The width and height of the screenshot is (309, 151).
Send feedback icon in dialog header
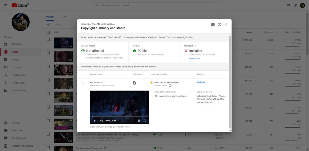tap(213, 24)
